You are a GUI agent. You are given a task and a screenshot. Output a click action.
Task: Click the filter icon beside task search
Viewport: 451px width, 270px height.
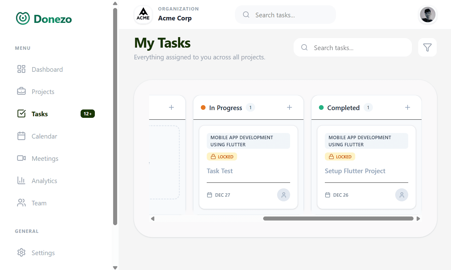pos(427,47)
